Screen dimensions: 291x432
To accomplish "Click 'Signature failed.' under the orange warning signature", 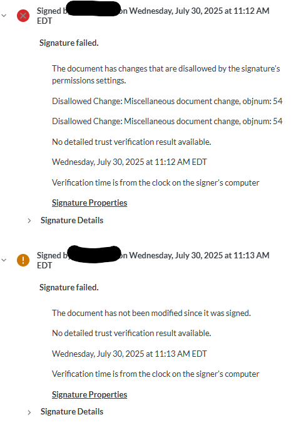I will click(69, 287).
